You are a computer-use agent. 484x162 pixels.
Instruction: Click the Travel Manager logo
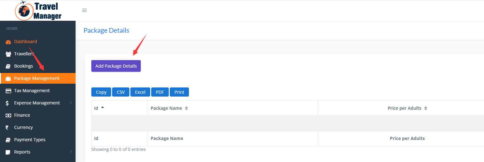(x=38, y=11)
